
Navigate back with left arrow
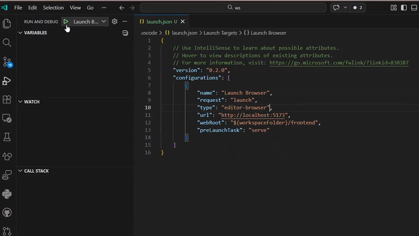point(122,8)
